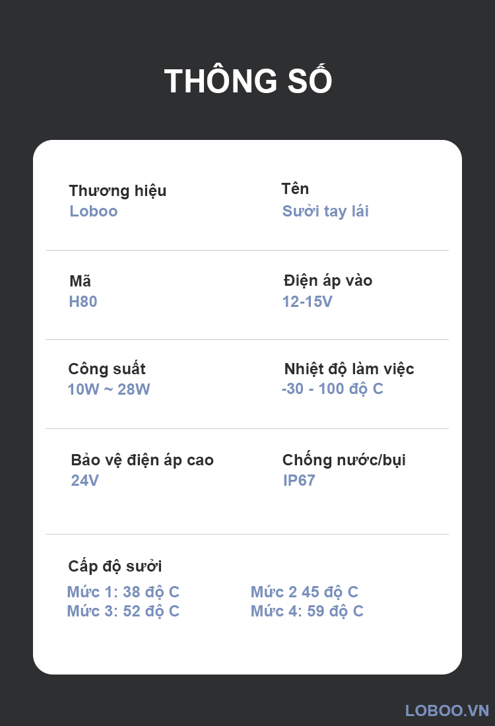495x726 pixels.
Task: Click the Mã label
Action: coord(81,281)
